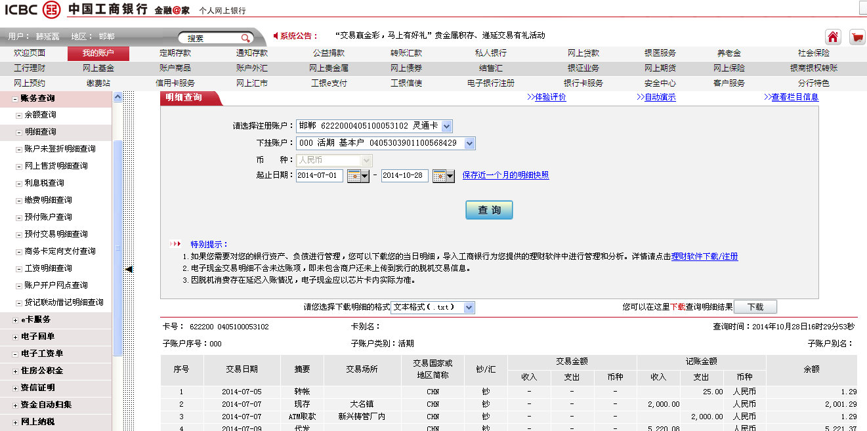Open the 转账汇款 menu item
This screenshot has width=867, height=431.
point(406,53)
